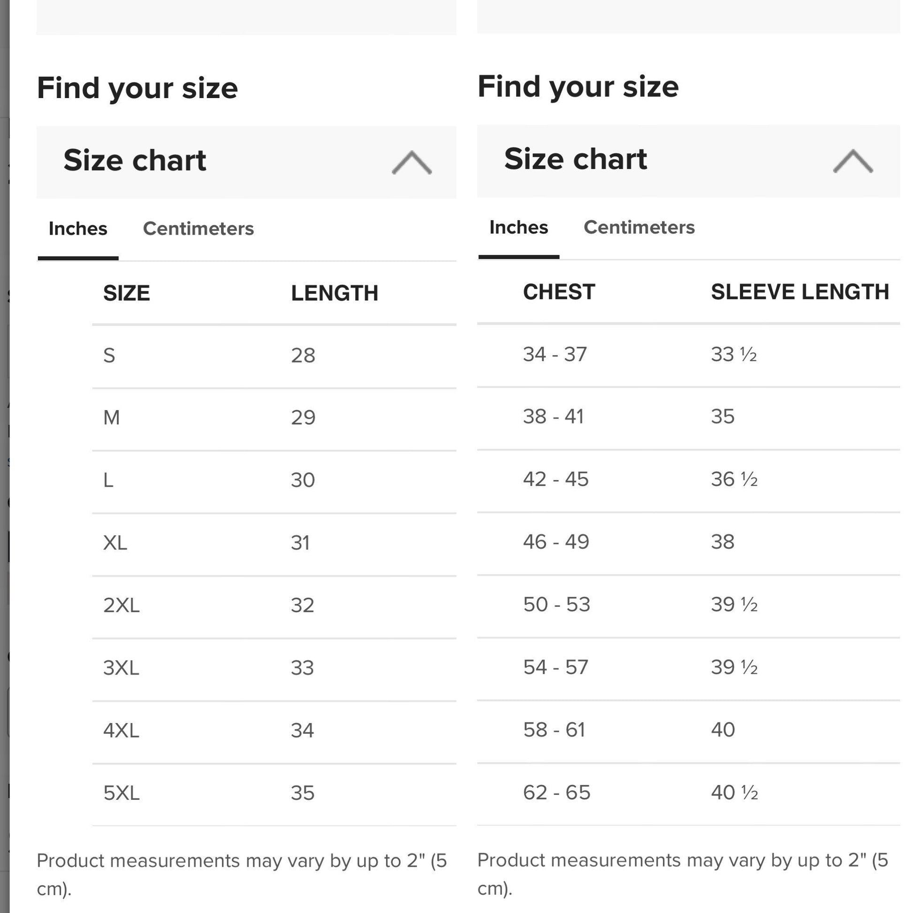Select the 5XL size row
The image size is (913, 913).
(x=274, y=793)
